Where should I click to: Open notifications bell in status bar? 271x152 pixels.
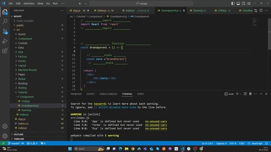(x=266, y=144)
